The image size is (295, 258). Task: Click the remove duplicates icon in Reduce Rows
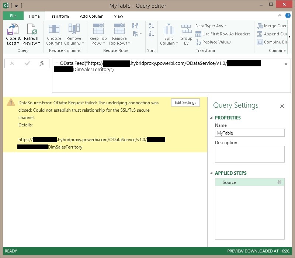[135, 26]
